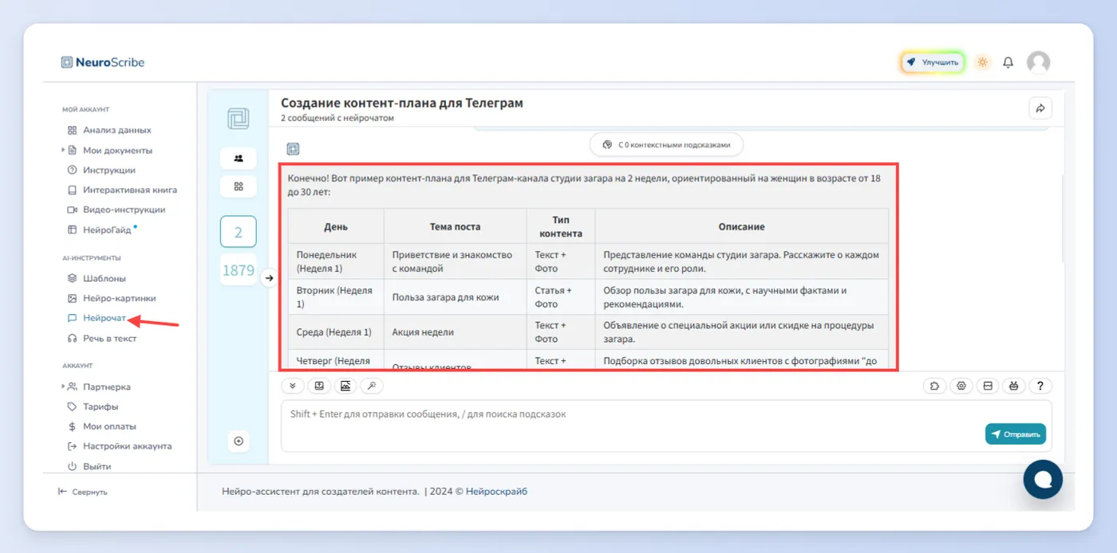Click the double chevron down icon
The image size is (1117, 553).
292,386
